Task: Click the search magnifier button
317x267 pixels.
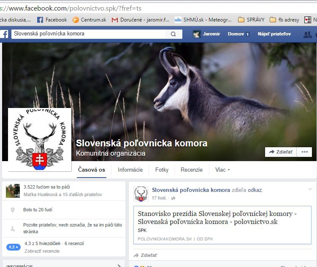Action: (x=173, y=34)
